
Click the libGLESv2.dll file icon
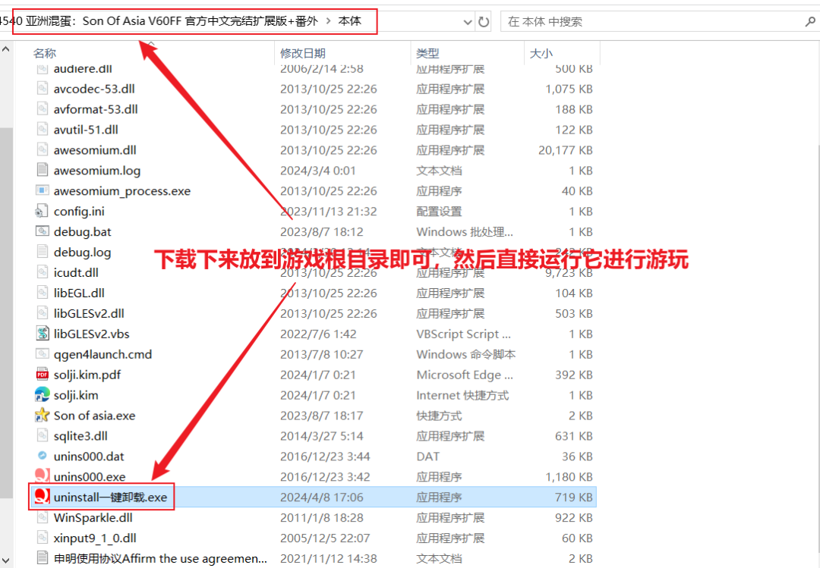(x=43, y=313)
